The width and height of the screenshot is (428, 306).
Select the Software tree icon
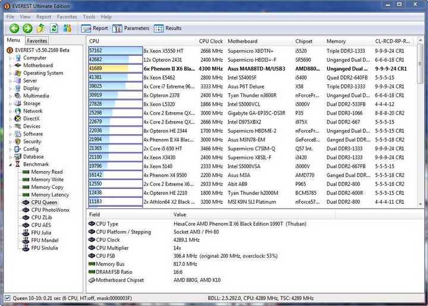(18, 134)
